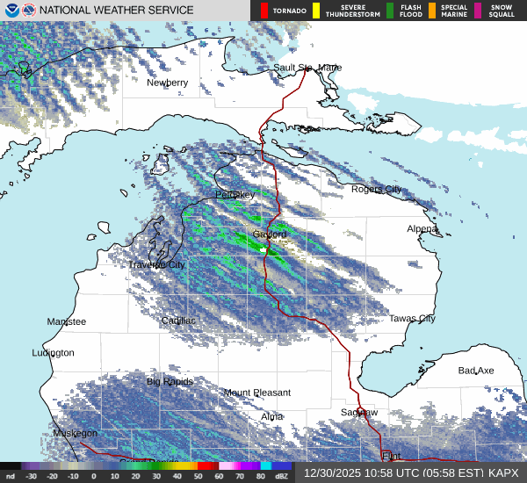The image size is (527, 483).
Task: Click the National Weather Service logo
Action: [x=29, y=11]
